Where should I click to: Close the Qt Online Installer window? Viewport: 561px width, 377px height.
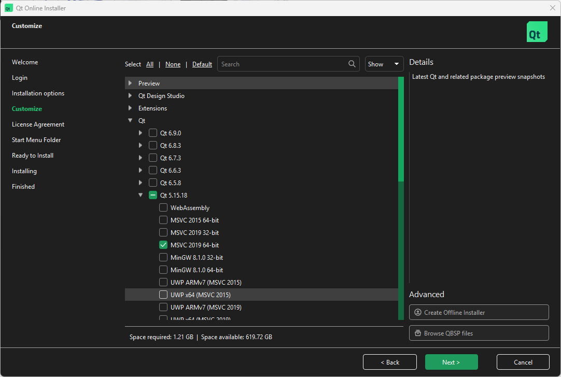pos(552,8)
